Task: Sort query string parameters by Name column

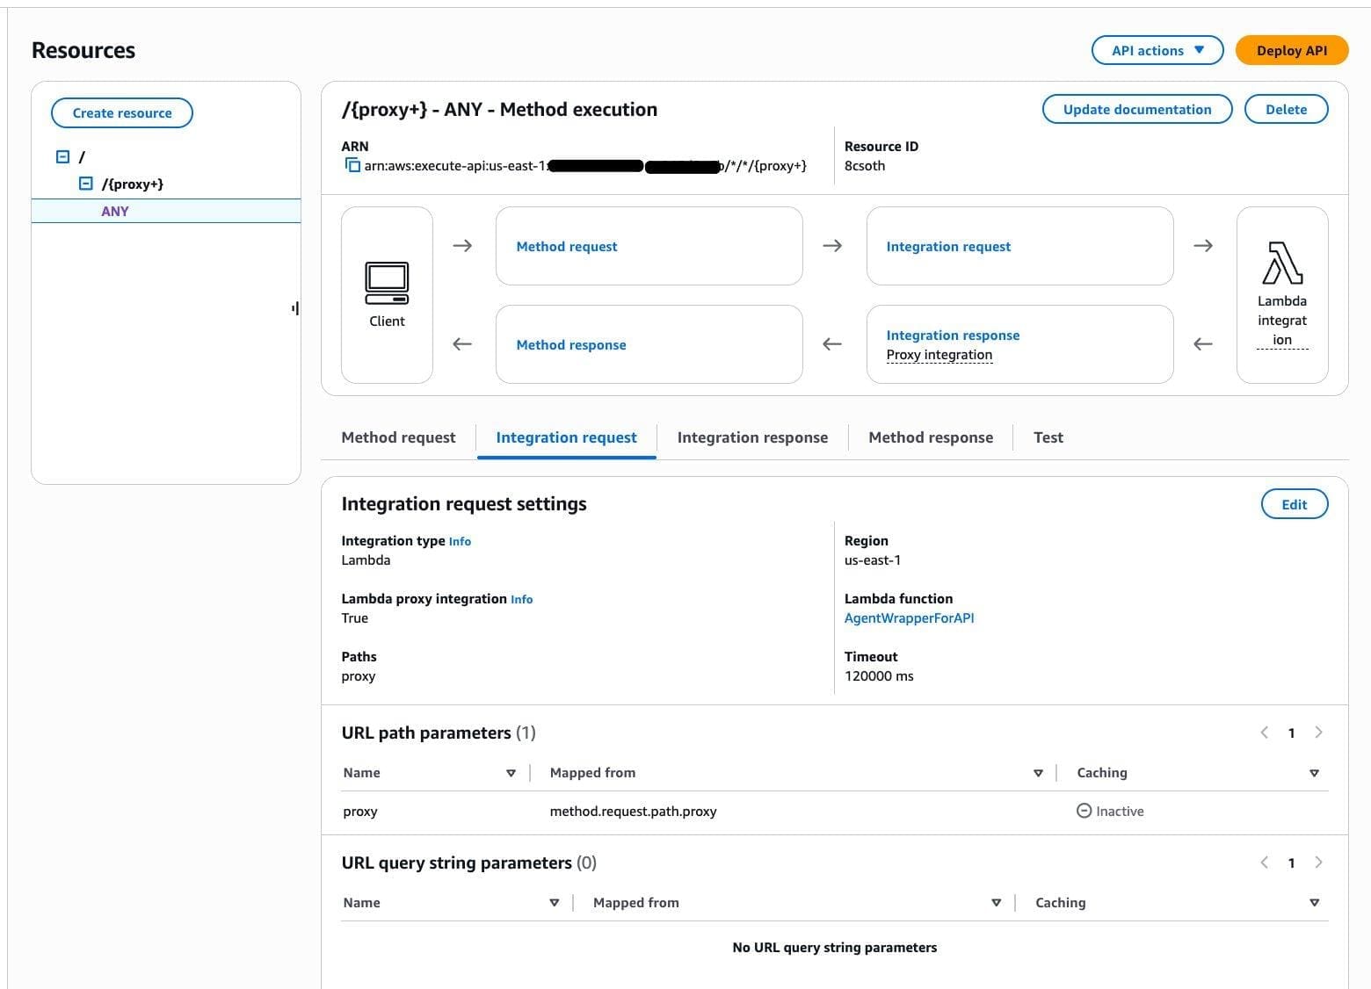Action: coord(554,903)
